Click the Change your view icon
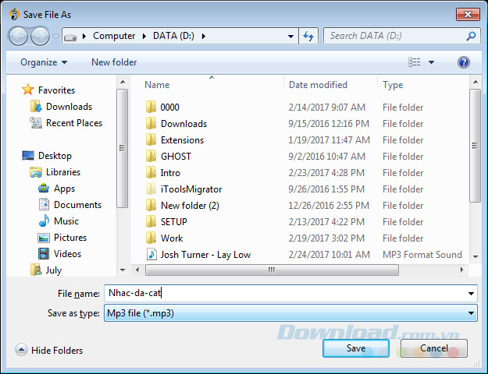The width and height of the screenshot is (488, 374). click(x=415, y=62)
